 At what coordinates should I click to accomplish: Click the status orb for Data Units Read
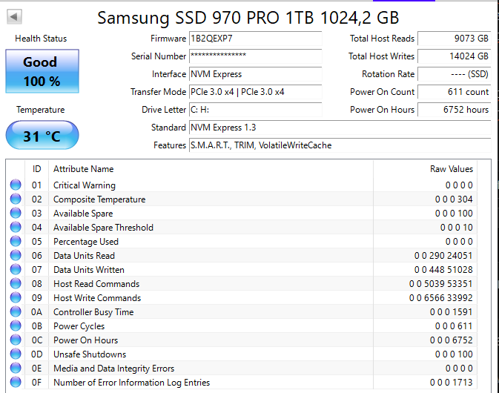tap(16, 255)
